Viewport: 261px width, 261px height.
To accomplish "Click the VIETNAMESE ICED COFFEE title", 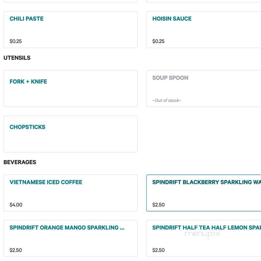I will click(x=46, y=182).
